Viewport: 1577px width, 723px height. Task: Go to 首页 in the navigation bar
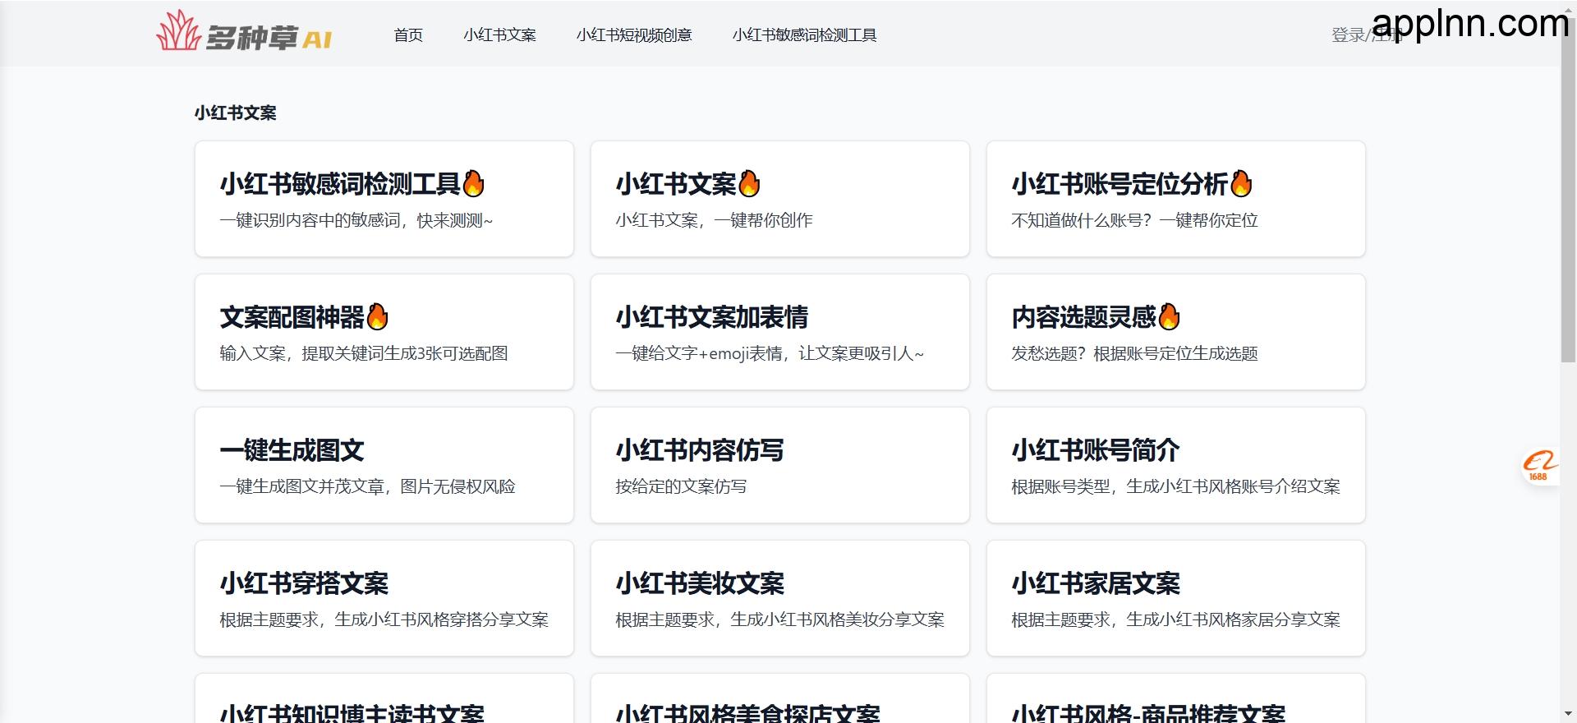[x=408, y=35]
